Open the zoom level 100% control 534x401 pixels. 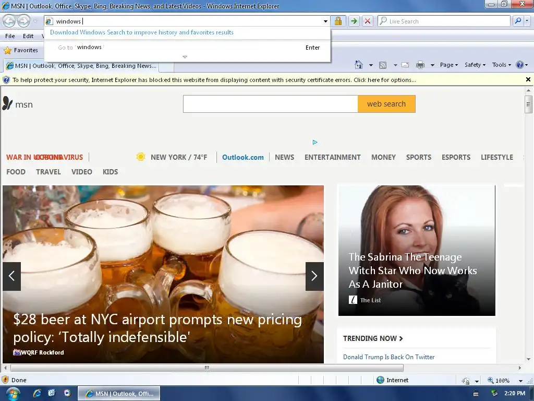[x=499, y=380]
